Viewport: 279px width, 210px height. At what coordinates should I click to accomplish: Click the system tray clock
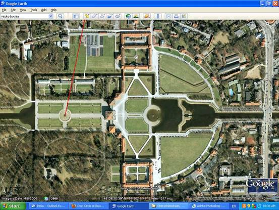269,206
